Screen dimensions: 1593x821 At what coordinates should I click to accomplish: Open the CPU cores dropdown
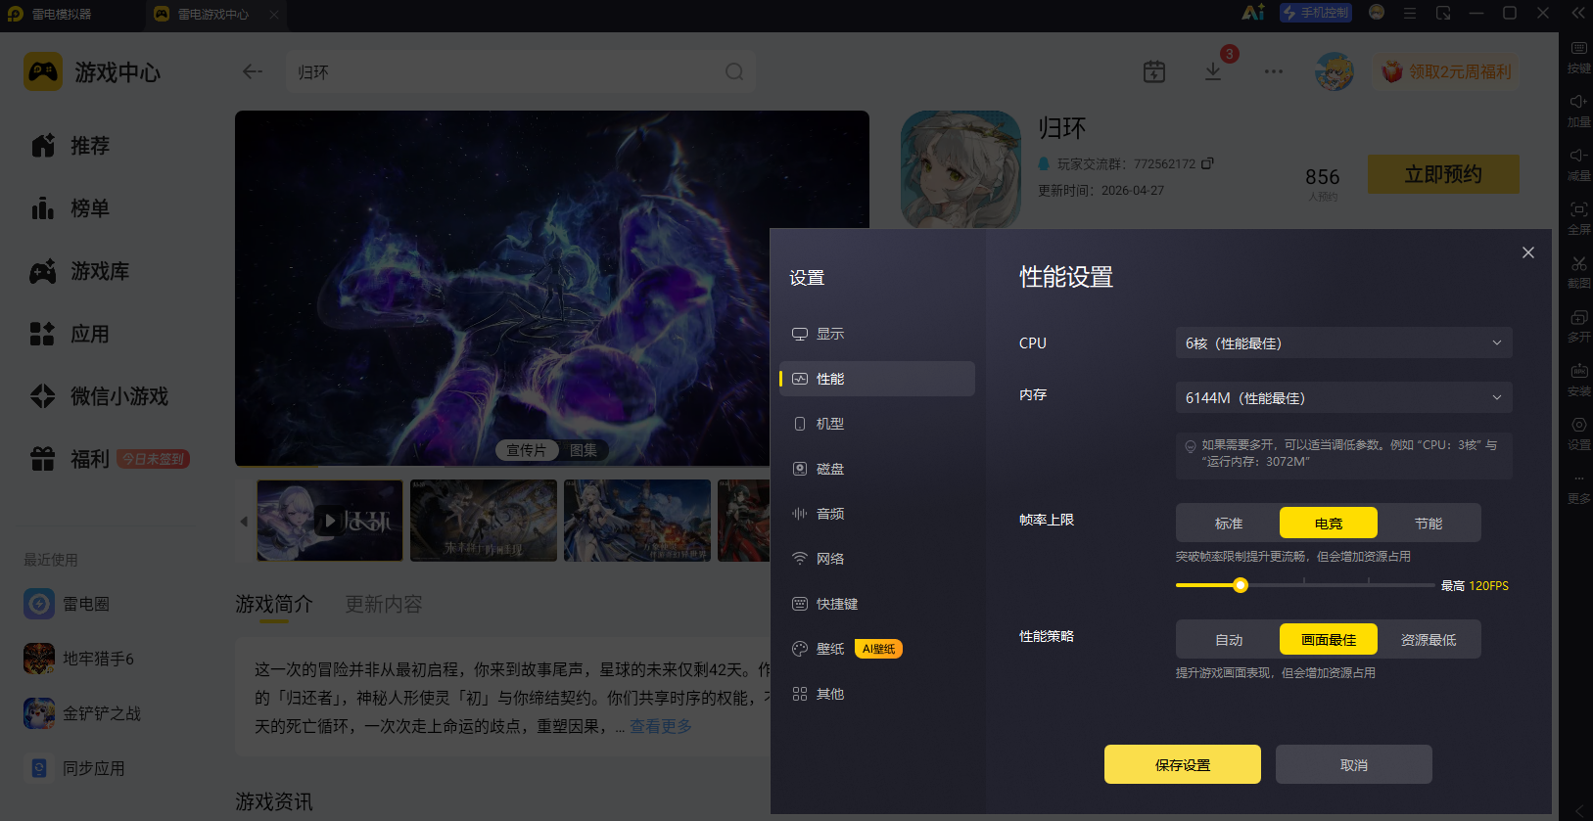pyautogui.click(x=1344, y=342)
